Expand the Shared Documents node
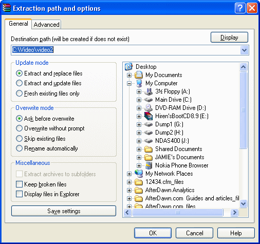The height and width of the screenshot is (244, 260). 139,149
